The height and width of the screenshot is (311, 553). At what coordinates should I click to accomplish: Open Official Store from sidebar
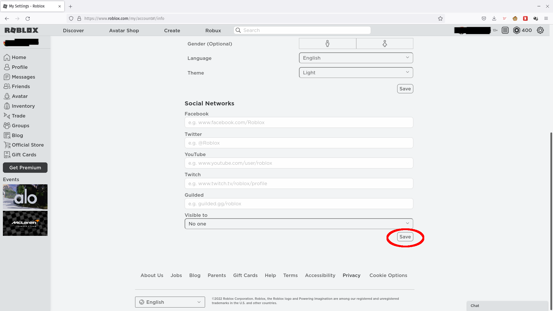(24, 145)
